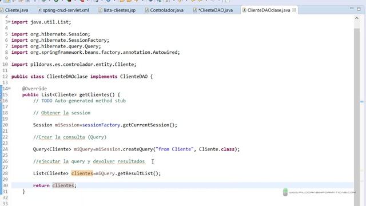Click highlighted 'clientes' variable on line 28
The image size is (366, 206).
[x=82, y=173]
